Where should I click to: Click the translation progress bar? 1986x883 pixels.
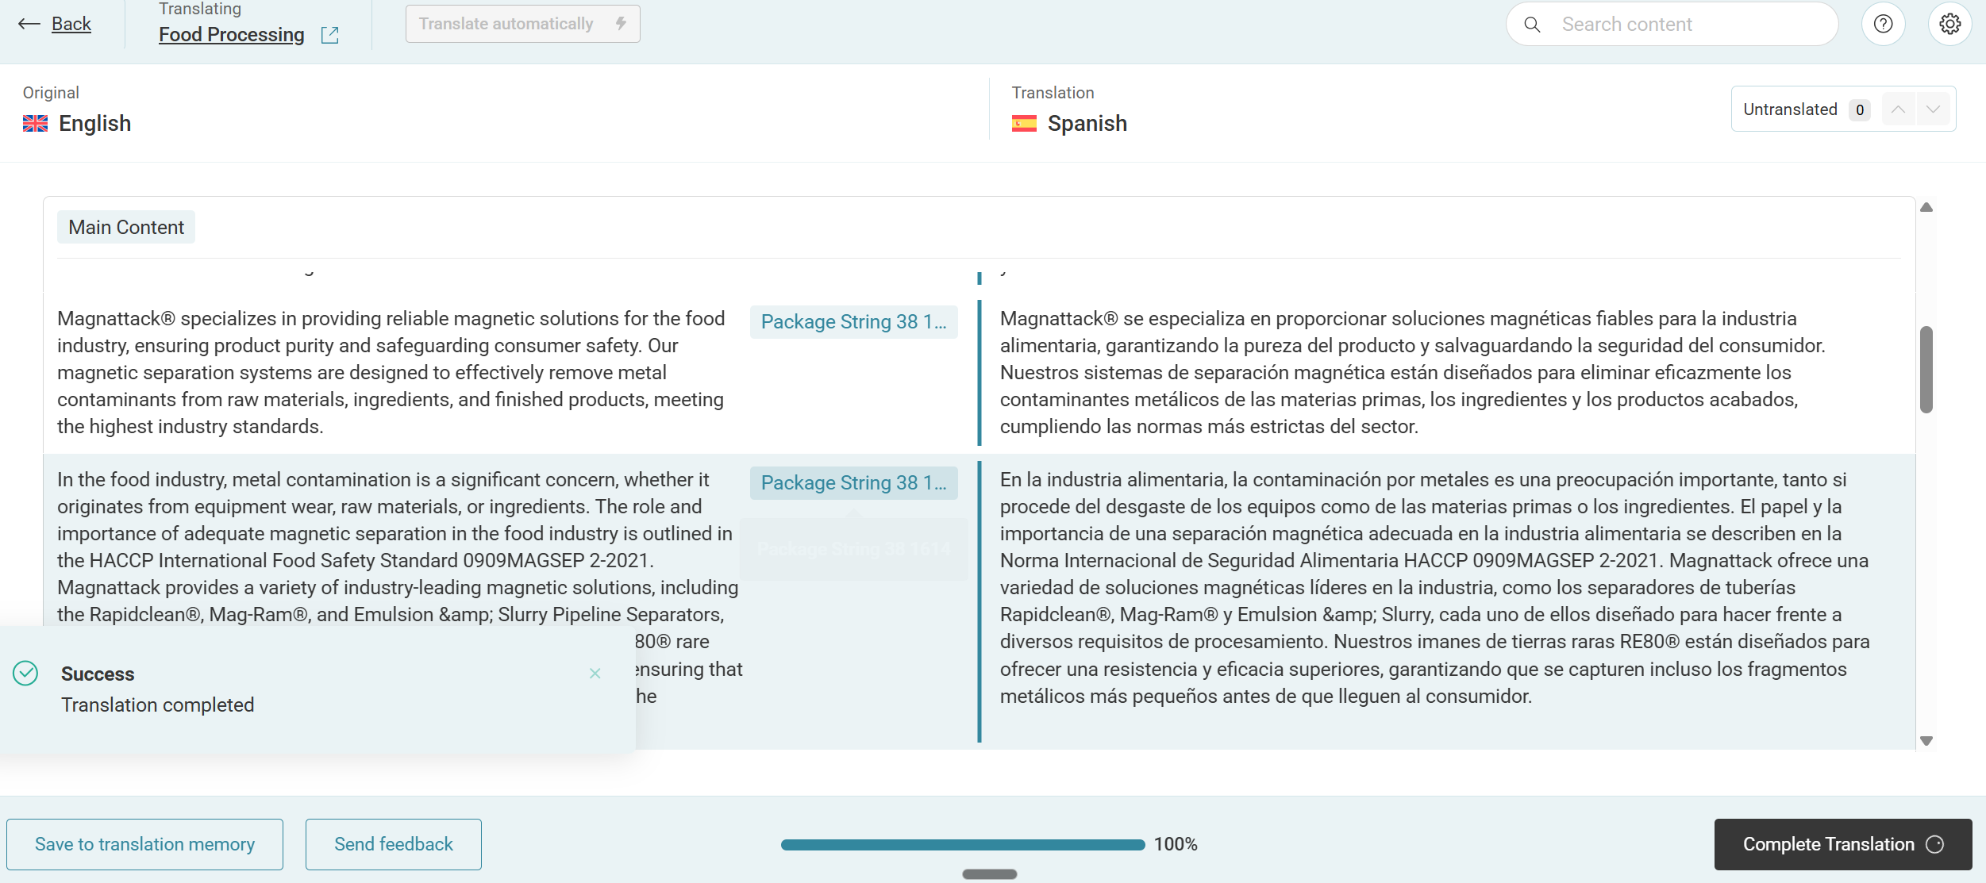[963, 845]
